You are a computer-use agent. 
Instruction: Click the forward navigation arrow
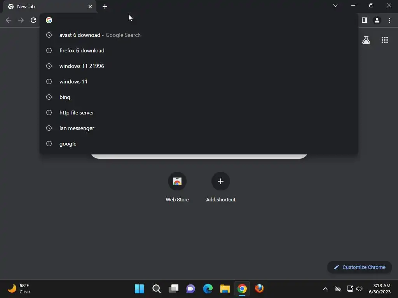[21, 20]
